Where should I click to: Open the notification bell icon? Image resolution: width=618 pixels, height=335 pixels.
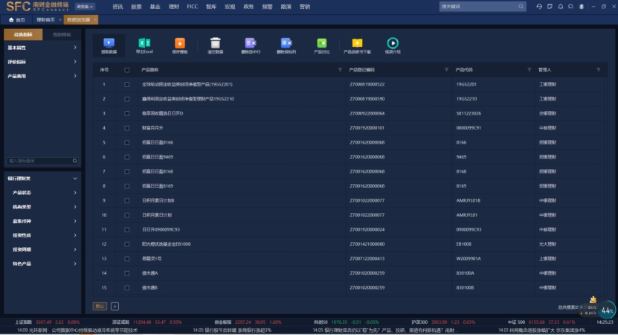pos(561,6)
